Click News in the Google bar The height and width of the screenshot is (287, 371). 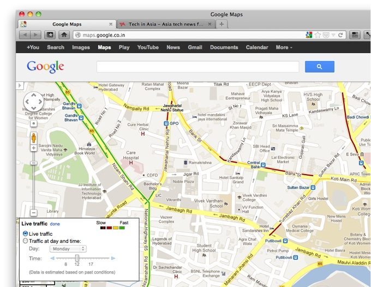(x=173, y=47)
